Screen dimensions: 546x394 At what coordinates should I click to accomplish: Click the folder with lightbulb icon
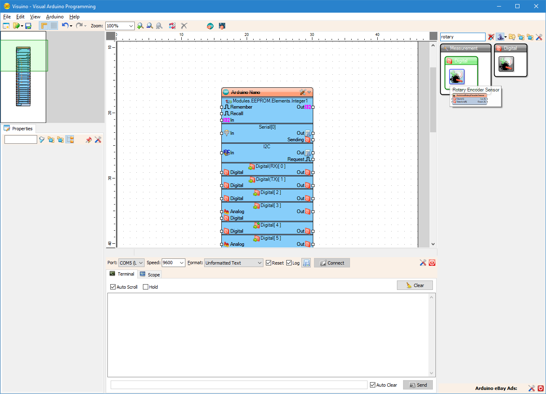click(x=512, y=37)
